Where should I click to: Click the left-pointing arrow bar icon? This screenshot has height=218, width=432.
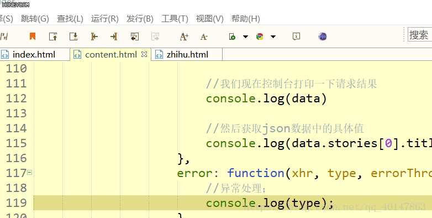(94, 37)
